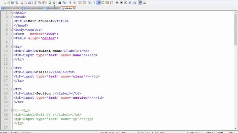Click the 'Student Name:' label text
Viewport: 238px width, 133px height.
(x=49, y=51)
